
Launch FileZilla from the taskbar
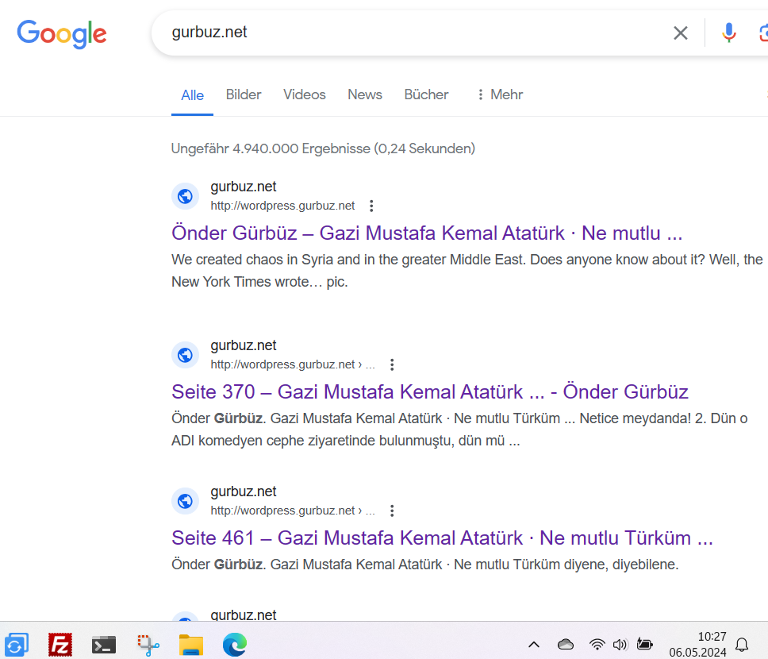60,645
